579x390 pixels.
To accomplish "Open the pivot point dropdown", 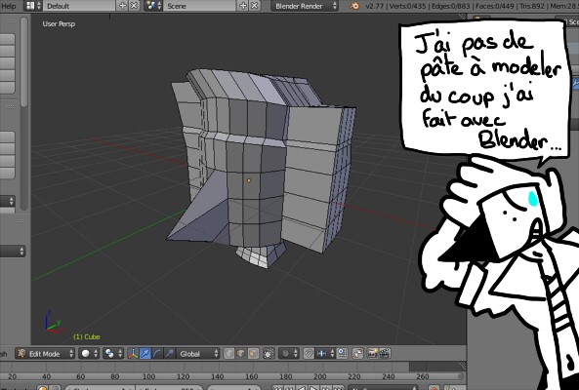I will (x=113, y=354).
